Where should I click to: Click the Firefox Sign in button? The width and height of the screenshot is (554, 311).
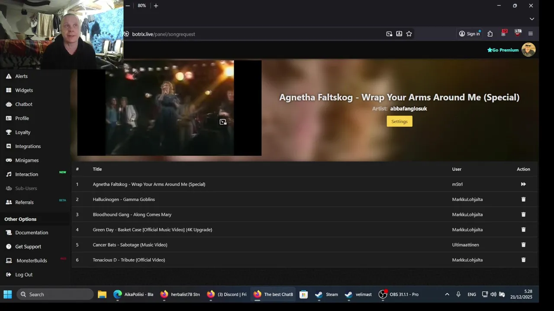[470, 34]
